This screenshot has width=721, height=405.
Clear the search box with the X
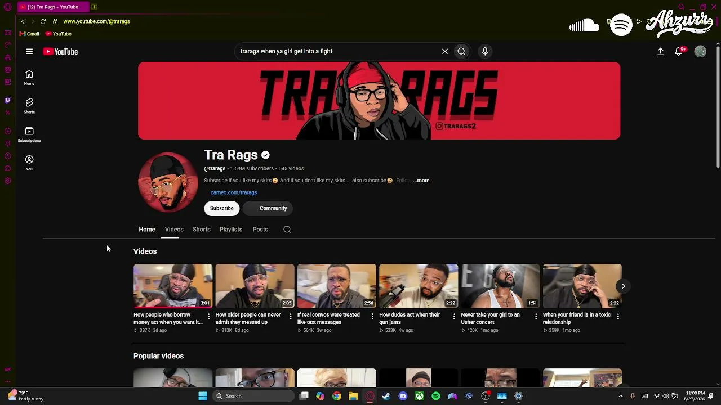click(445, 51)
